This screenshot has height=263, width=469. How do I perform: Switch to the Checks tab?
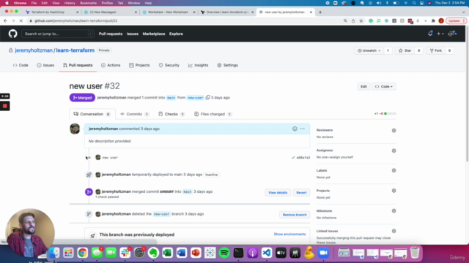171,114
